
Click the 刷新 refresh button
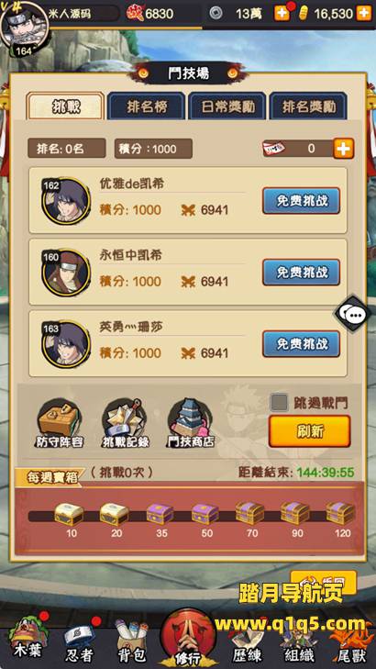[309, 431]
